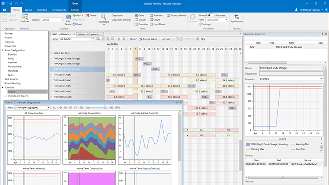Click the 75.0 kbbl/d Gantt bar

tap(174, 75)
